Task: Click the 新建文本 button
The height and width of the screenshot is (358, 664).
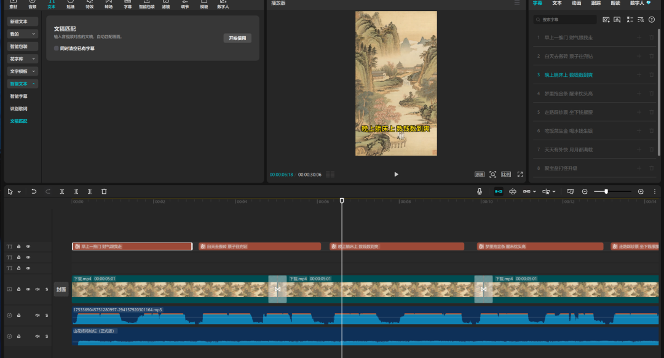Action: point(23,21)
